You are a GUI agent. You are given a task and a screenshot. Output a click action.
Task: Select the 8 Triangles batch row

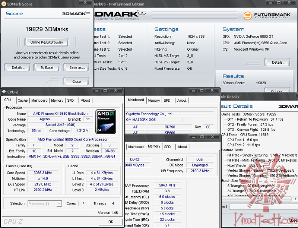(x=251, y=186)
